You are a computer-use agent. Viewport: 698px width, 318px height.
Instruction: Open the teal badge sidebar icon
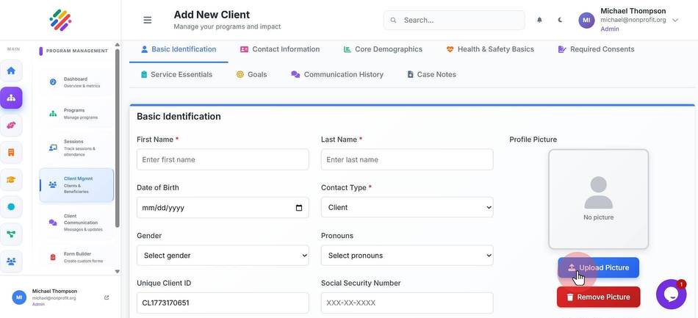pos(11,207)
